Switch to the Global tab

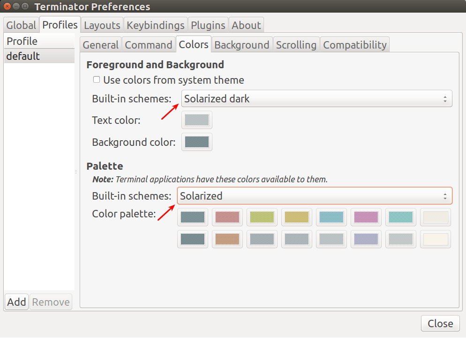[21, 25]
